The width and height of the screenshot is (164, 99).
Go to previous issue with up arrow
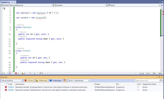(30, 73)
